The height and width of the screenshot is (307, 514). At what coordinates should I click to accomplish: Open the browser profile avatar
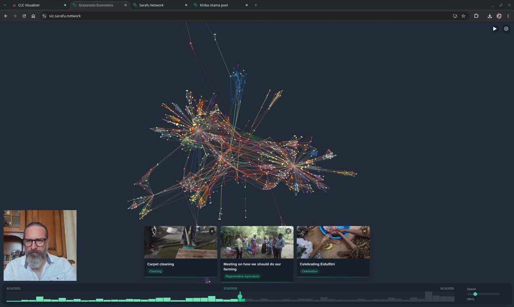[499, 16]
